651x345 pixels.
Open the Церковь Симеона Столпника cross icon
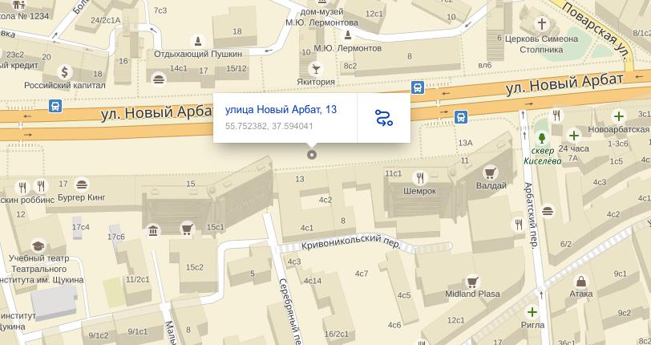pos(541,23)
